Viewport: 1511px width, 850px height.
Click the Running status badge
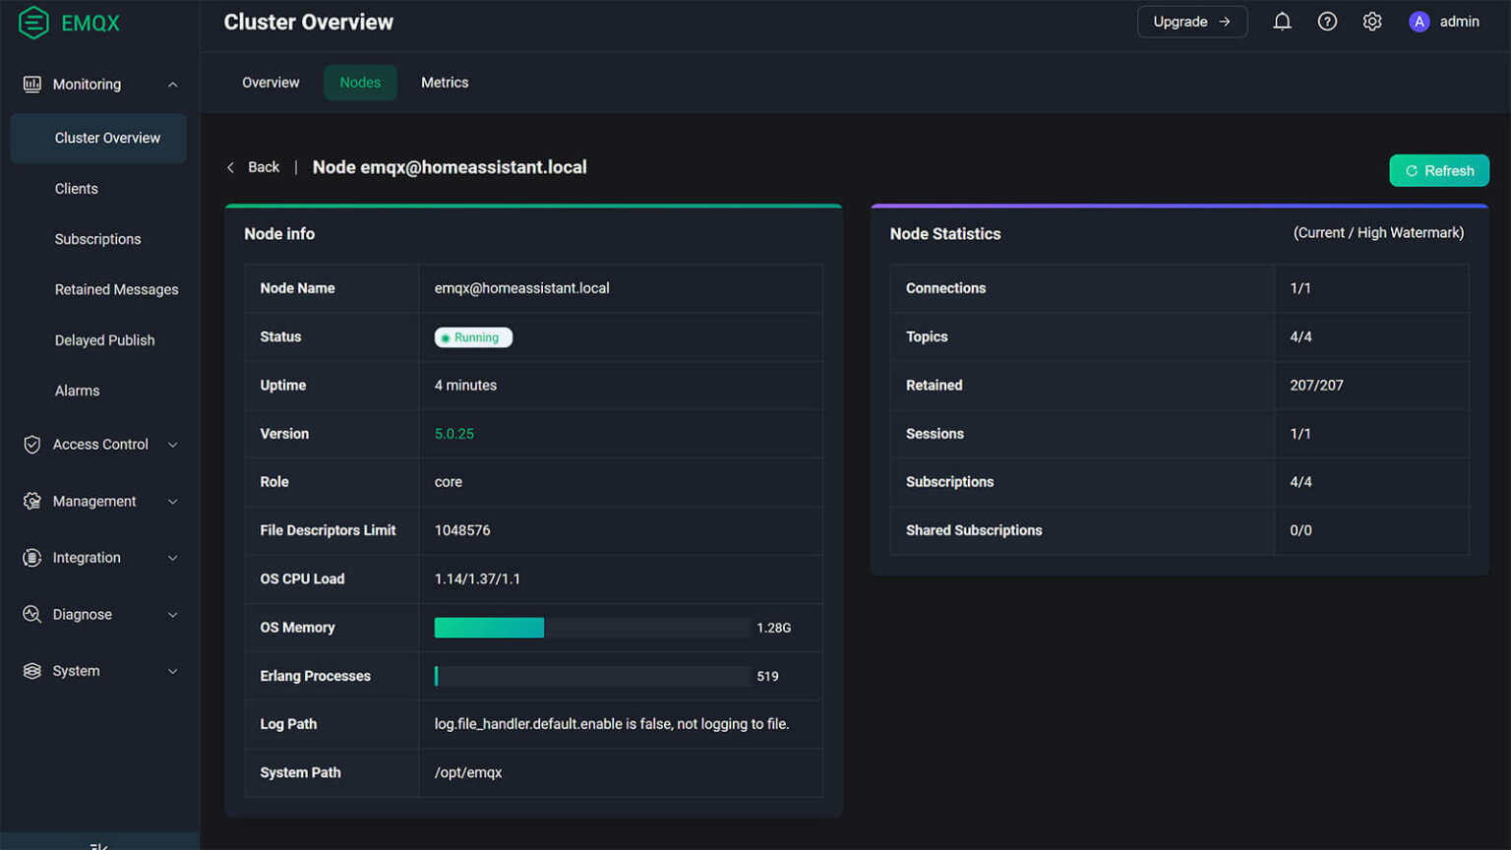[x=473, y=336]
